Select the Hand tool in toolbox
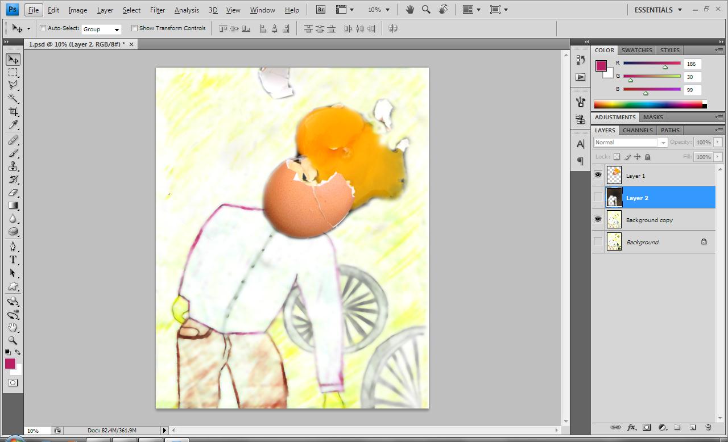The image size is (728, 442). tap(13, 328)
